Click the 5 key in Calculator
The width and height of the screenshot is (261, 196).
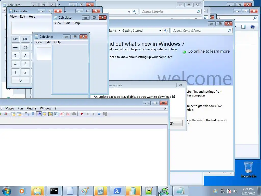coord(25,64)
